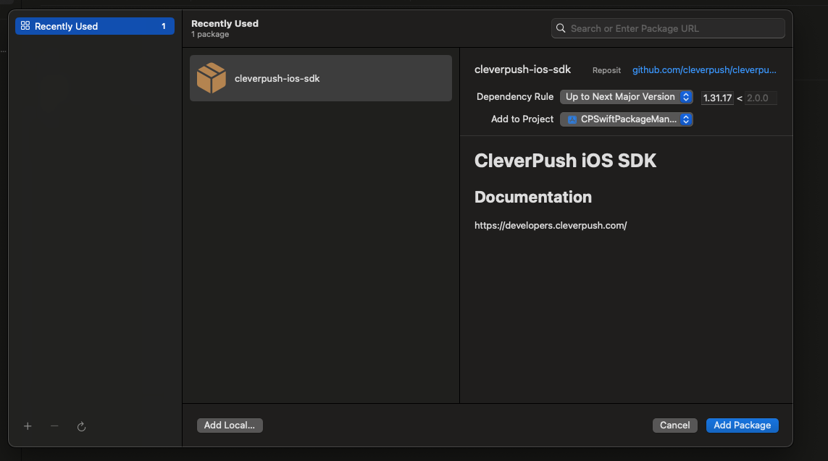828x461 pixels.
Task: Open github.com/cleverpush repository link
Action: pyautogui.click(x=704, y=69)
